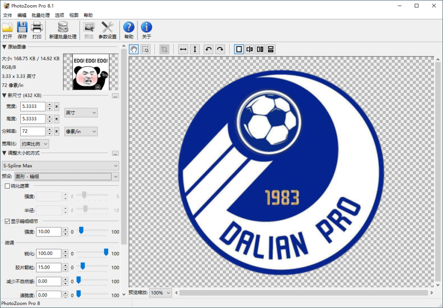Select the hand pan tool

click(134, 49)
